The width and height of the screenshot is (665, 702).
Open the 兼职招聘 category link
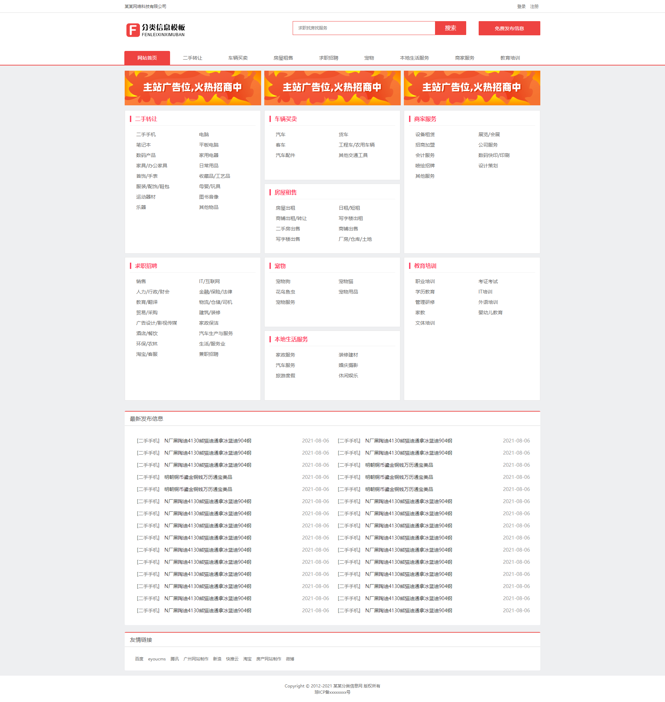click(x=209, y=354)
